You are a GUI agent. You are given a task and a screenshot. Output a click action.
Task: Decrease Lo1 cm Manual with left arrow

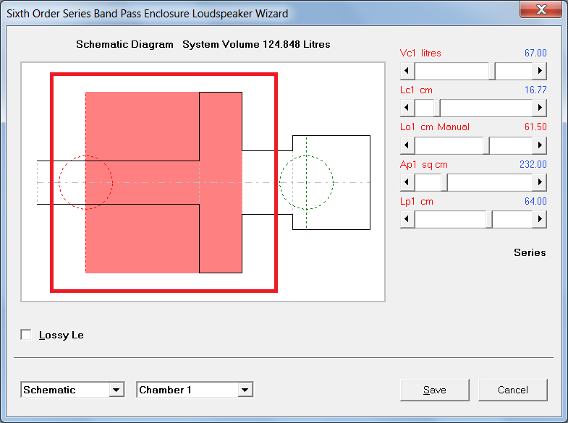[x=407, y=145]
